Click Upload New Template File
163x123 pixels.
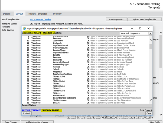click(145, 19)
